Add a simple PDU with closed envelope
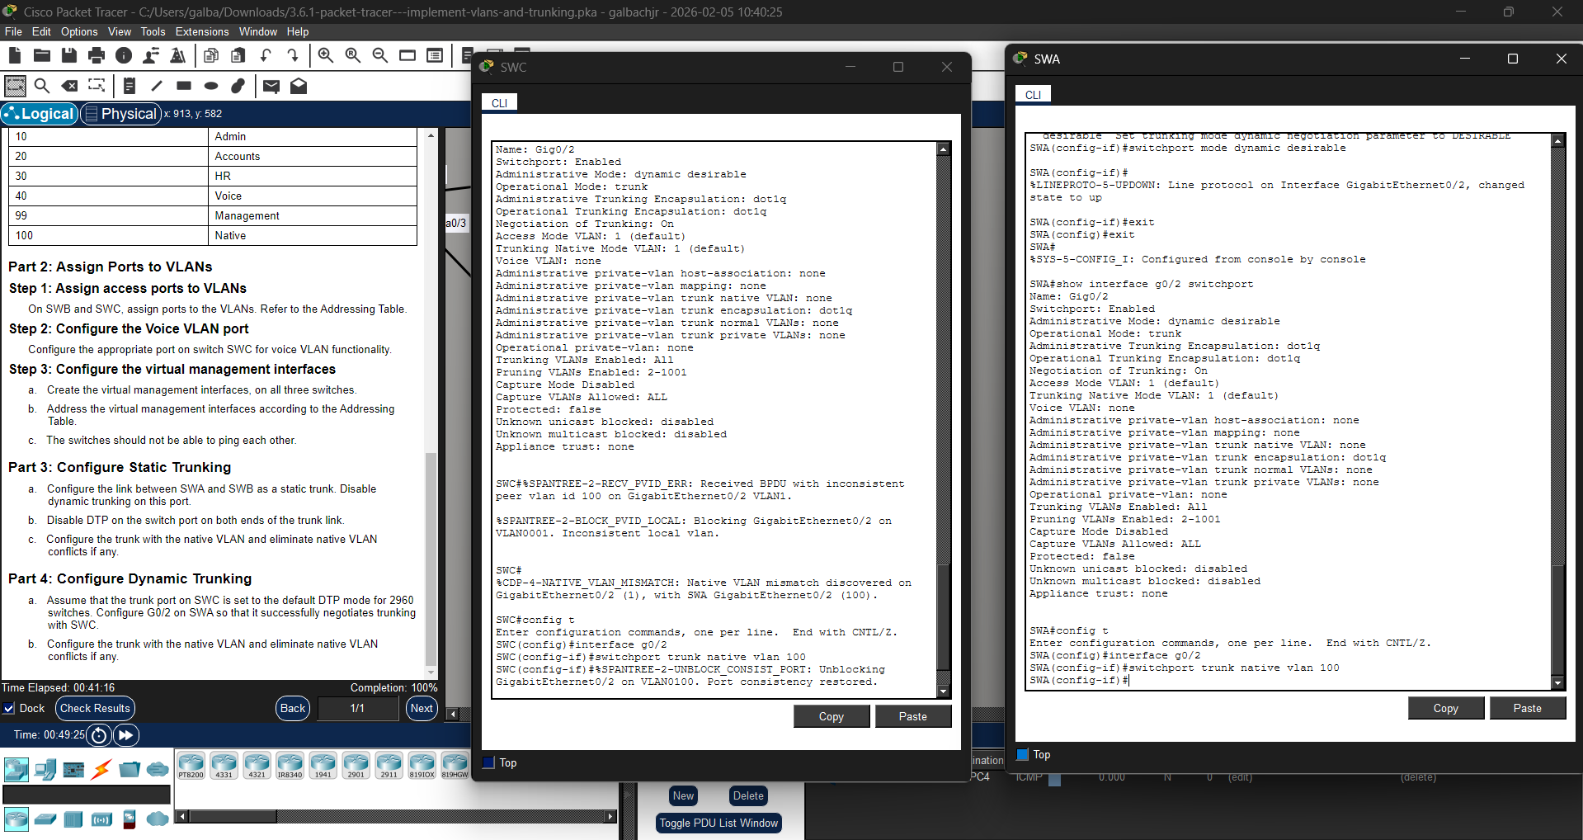 (x=271, y=86)
